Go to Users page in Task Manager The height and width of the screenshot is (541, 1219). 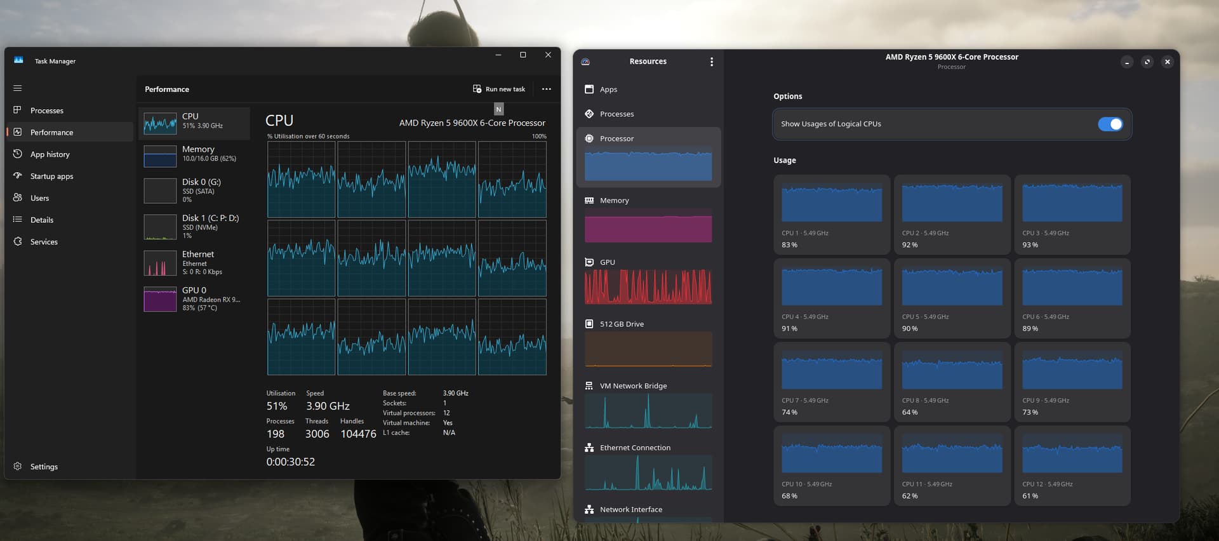pyautogui.click(x=39, y=198)
